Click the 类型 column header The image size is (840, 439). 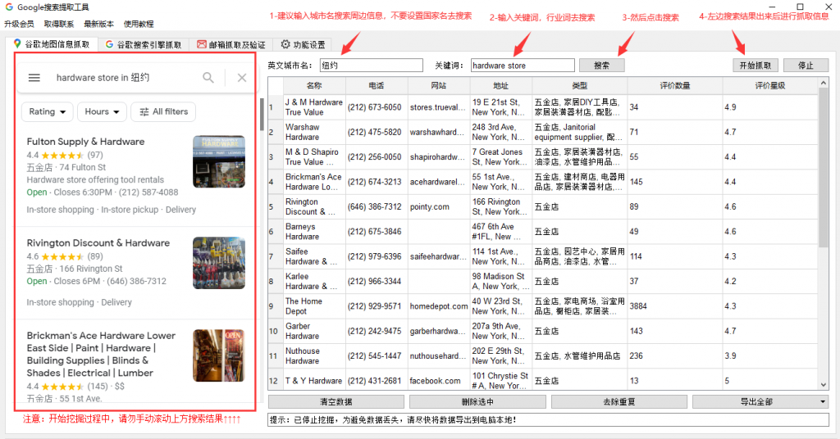(580, 85)
